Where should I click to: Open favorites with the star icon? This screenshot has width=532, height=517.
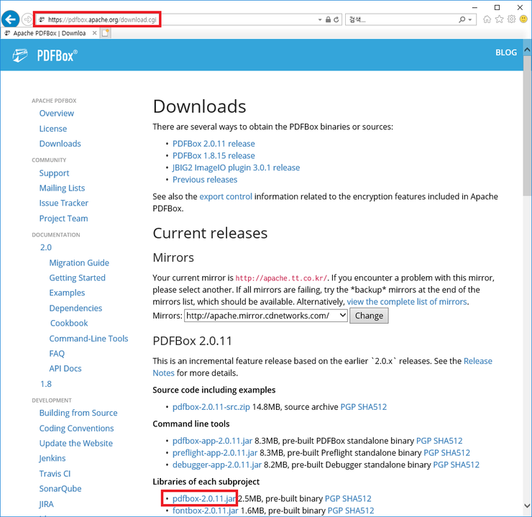click(499, 19)
